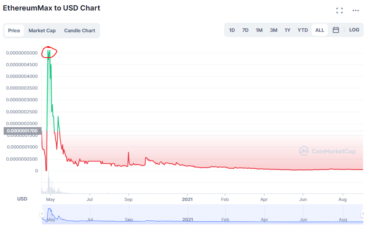Open the fullscreen chart view icon
This screenshot has height=228, width=369.
(x=340, y=10)
